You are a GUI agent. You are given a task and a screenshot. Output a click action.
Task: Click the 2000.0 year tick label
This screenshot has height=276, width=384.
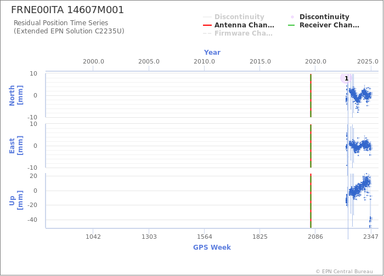[93, 61]
